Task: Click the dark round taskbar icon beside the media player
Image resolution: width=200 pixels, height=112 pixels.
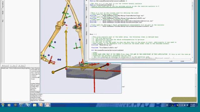Action: 15,105
